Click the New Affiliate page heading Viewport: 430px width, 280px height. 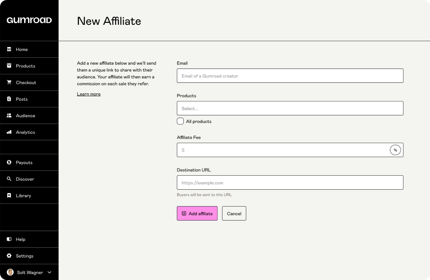coord(109,21)
